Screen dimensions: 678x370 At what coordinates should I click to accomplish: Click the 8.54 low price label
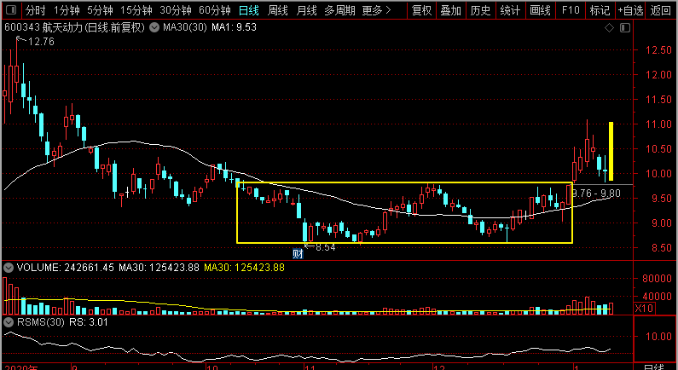(x=325, y=247)
